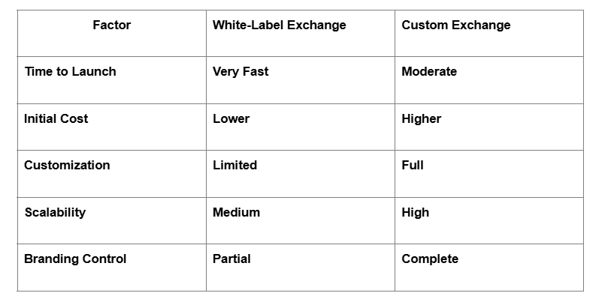Click the Medium cell
The width and height of the screenshot is (611, 305).
tap(236, 213)
